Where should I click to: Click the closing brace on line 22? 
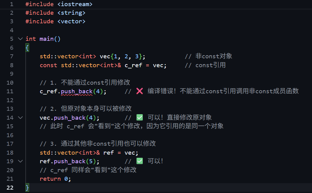[x=27, y=187]
